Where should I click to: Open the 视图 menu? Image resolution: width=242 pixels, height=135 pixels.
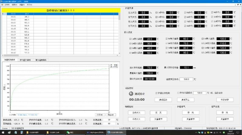pyautogui.click(x=14, y=5)
